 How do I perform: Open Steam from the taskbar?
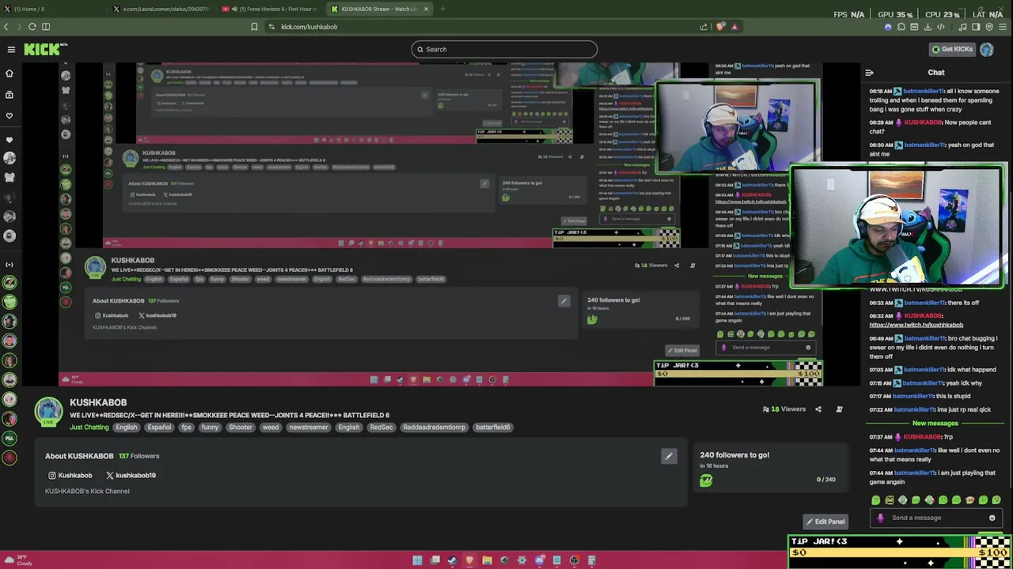coord(452,560)
